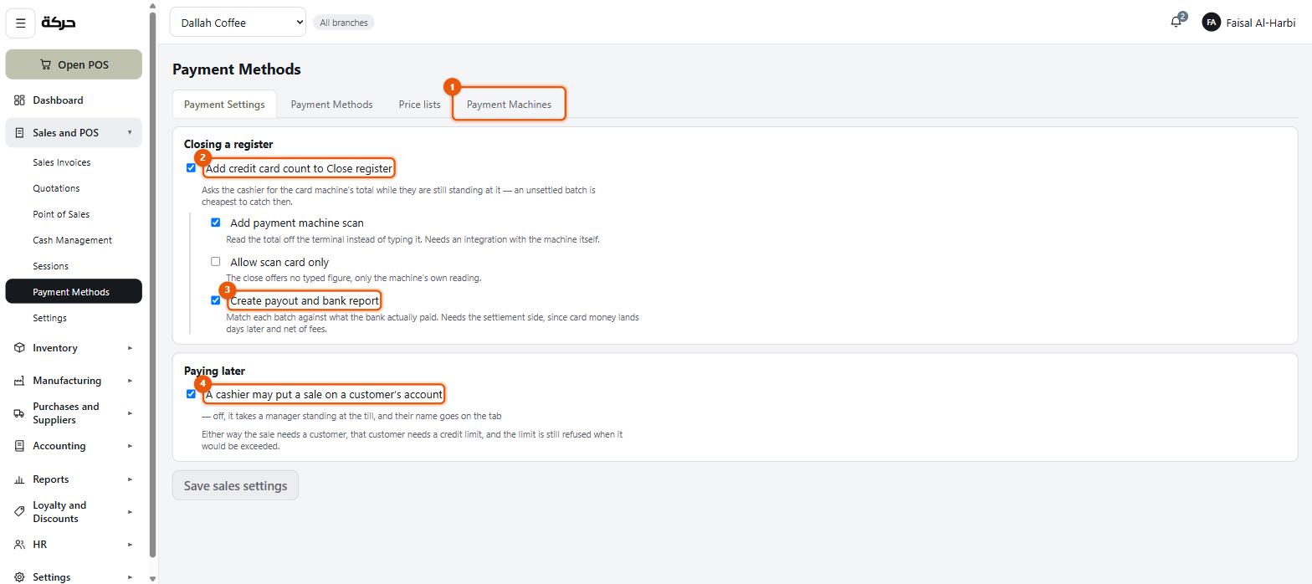
Task: Uncheck Add credit card count to Close register
Action: coord(191,168)
